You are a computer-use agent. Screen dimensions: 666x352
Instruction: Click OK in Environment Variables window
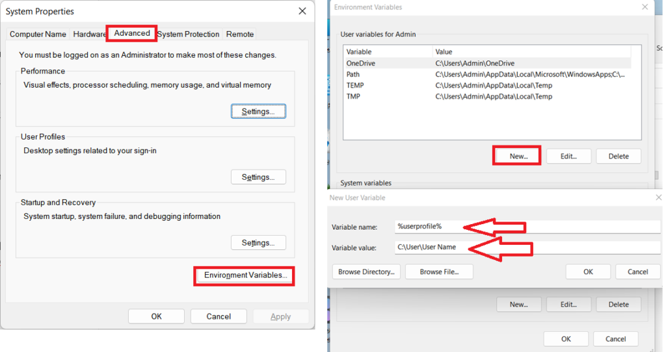(566, 339)
